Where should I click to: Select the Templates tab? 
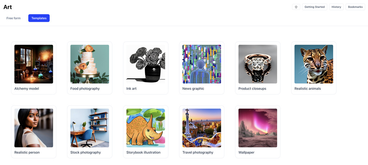[39, 18]
